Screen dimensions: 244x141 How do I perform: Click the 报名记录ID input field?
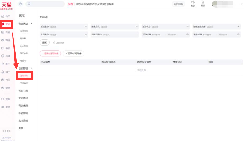coord(120,35)
